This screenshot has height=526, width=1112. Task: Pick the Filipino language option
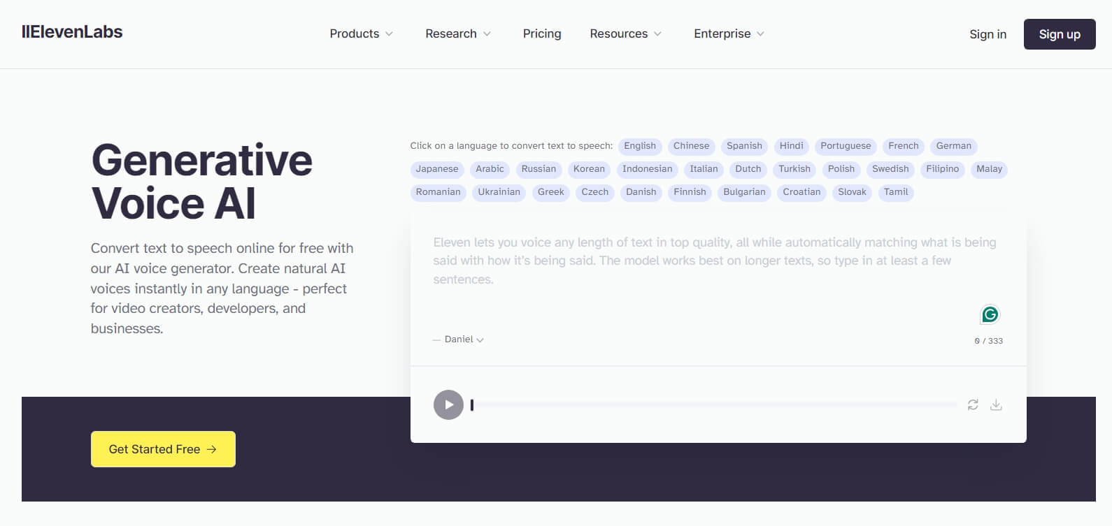coord(943,169)
